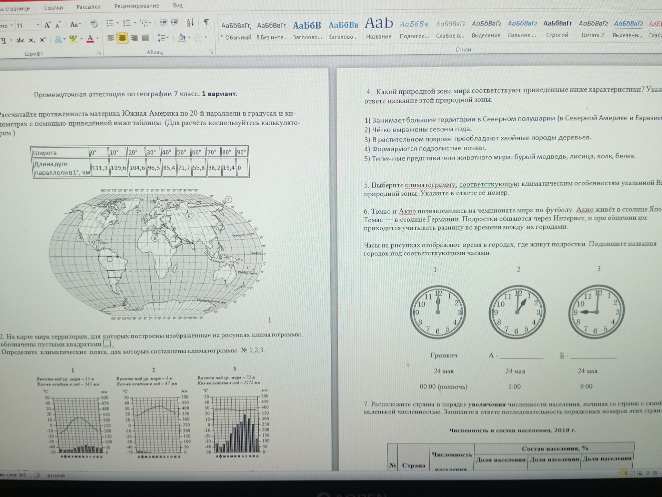Open the Ссылки ribbon tab
This screenshot has height=497, width=662.
coord(53,7)
